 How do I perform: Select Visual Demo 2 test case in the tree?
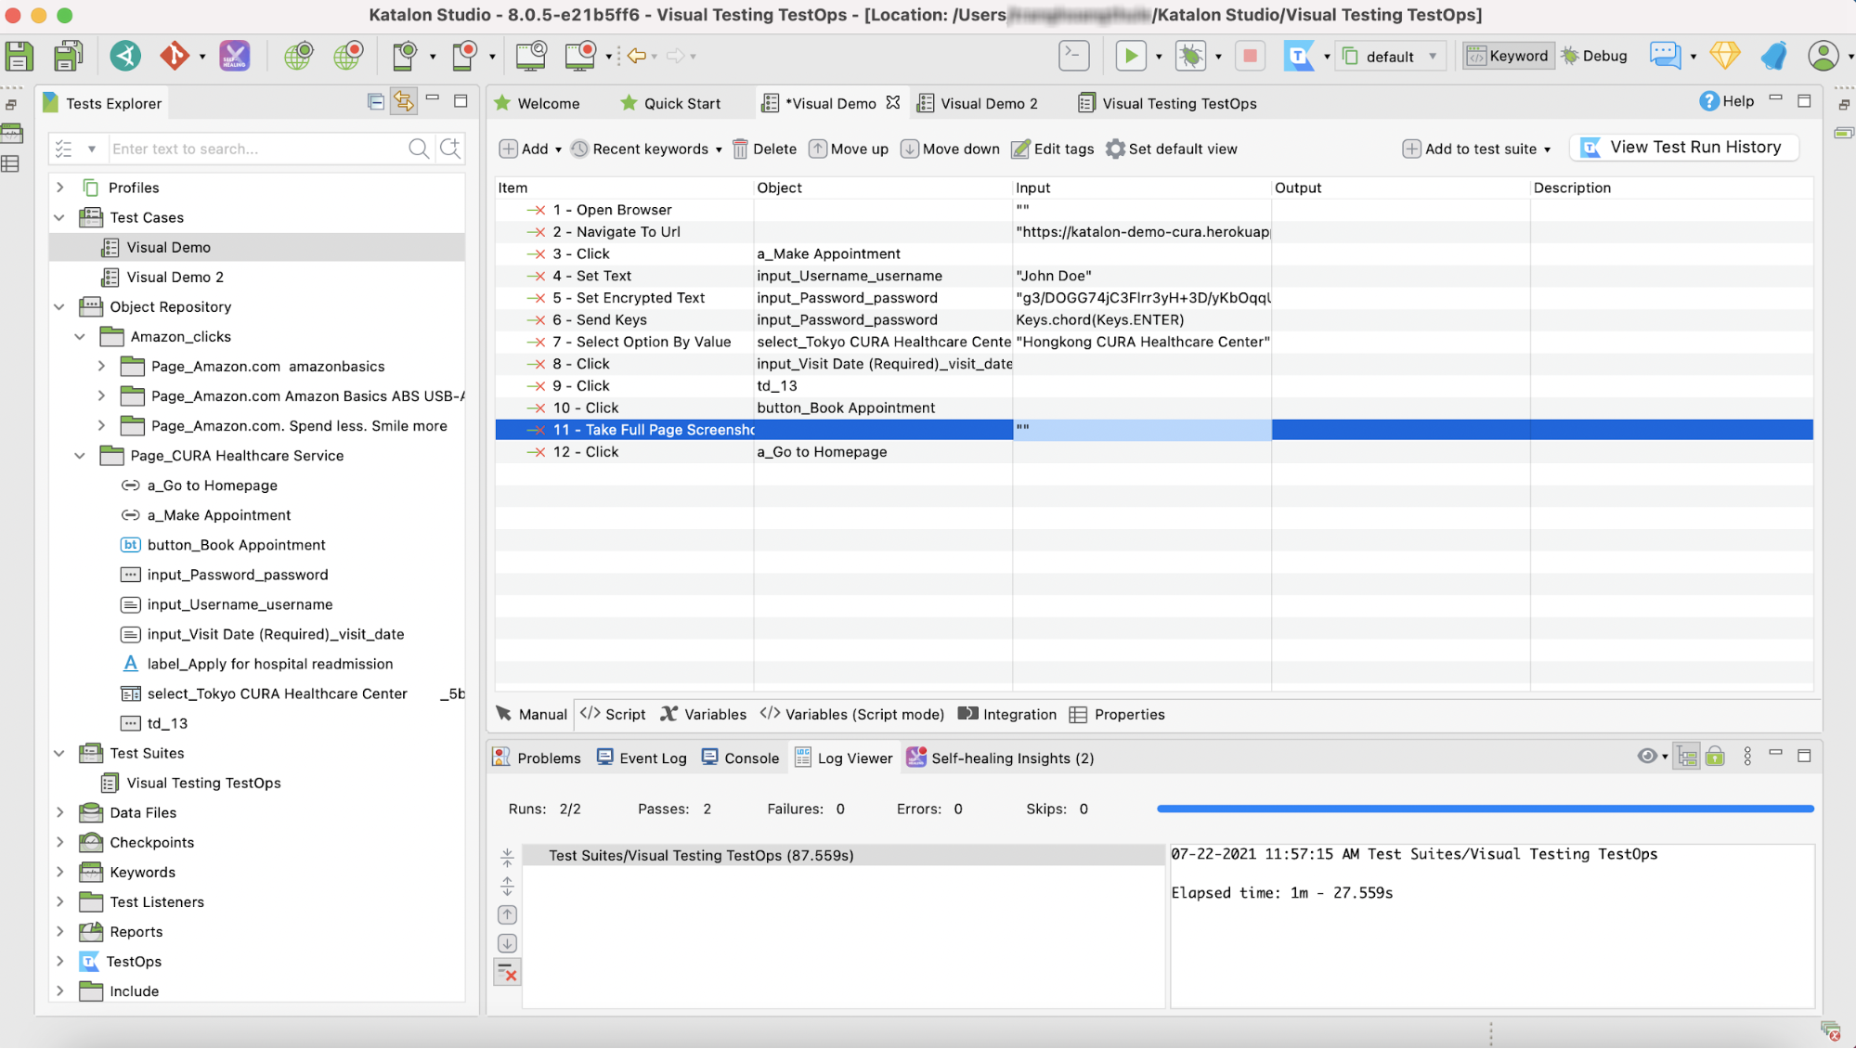point(175,277)
